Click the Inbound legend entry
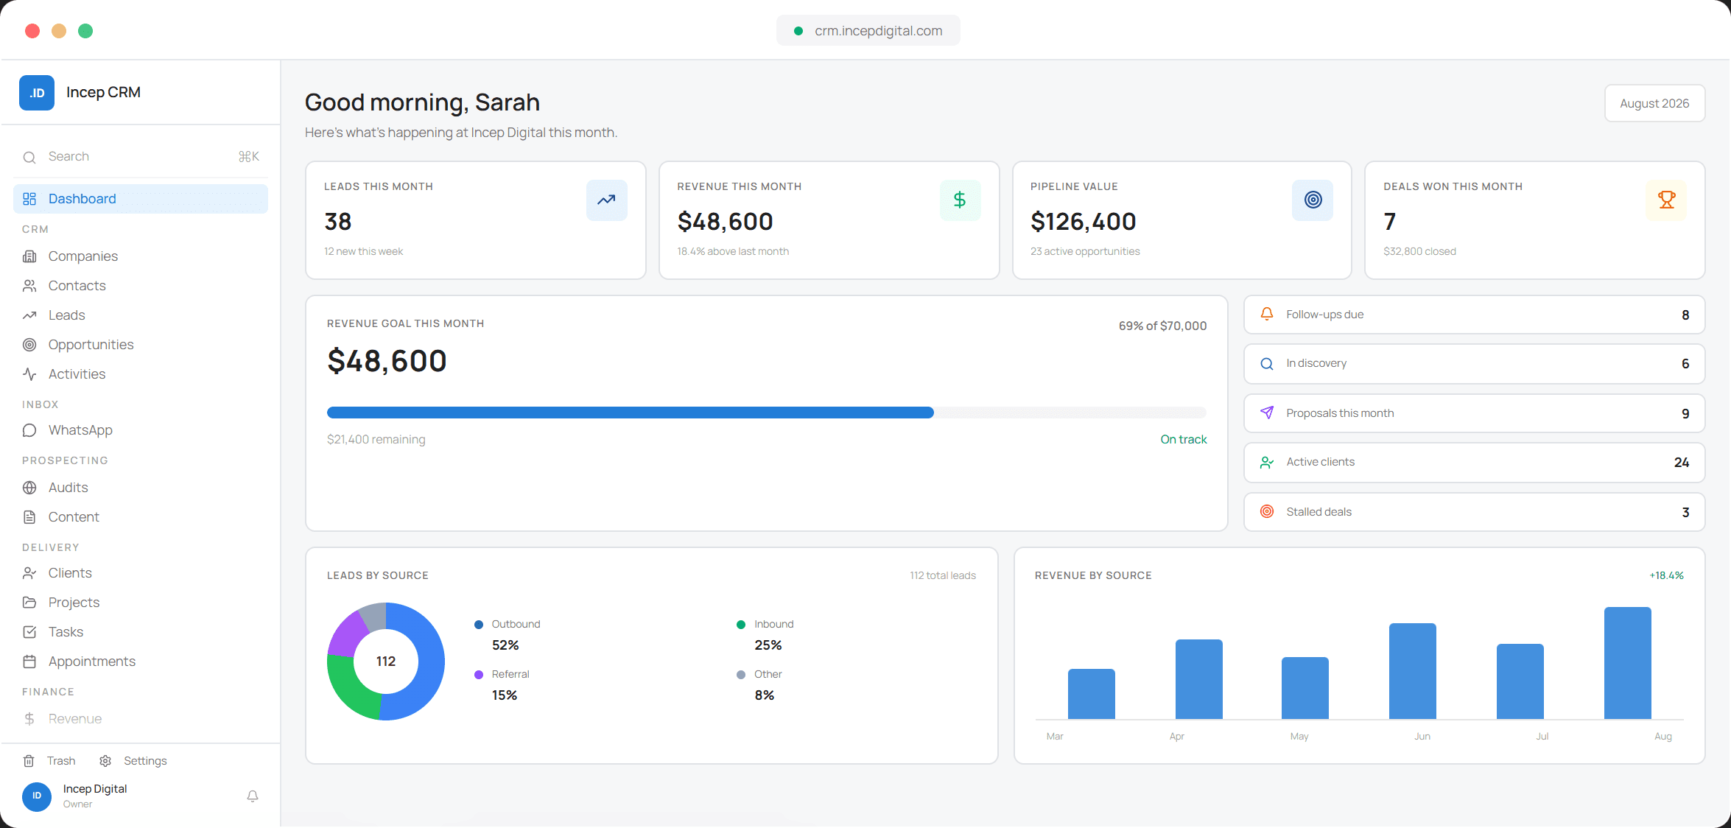 click(x=765, y=635)
